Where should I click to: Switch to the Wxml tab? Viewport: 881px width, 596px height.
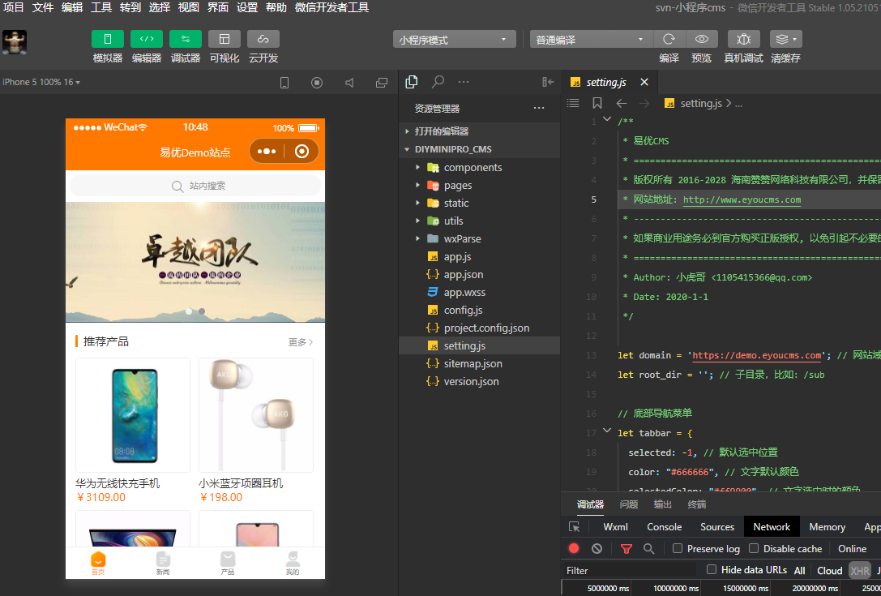tap(615, 527)
